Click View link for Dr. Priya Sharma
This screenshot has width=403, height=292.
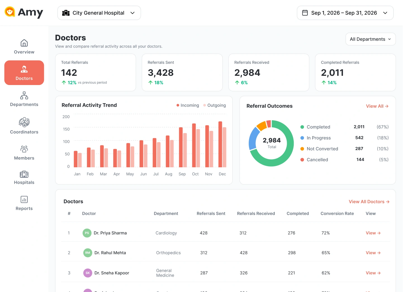coord(373,233)
